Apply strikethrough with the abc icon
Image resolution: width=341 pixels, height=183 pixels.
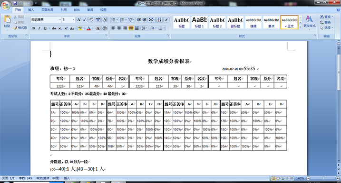click(54, 28)
